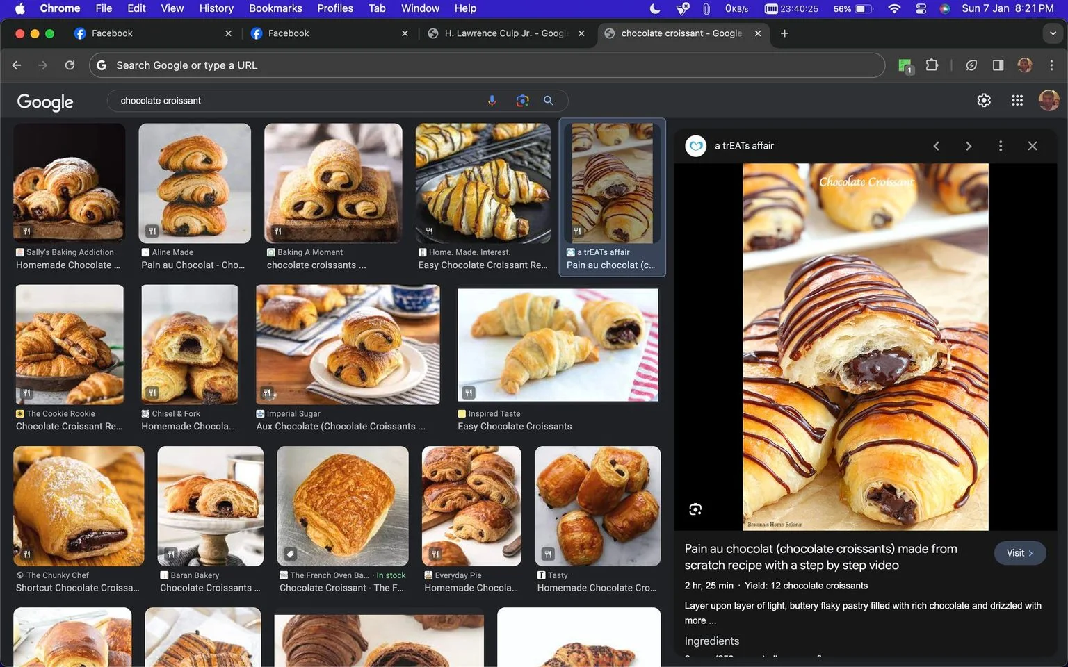Open preview panel three-dot options
Viewport: 1068px width, 667px height.
1001,146
